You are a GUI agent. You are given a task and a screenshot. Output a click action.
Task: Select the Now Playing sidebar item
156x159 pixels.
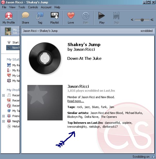[13, 48]
